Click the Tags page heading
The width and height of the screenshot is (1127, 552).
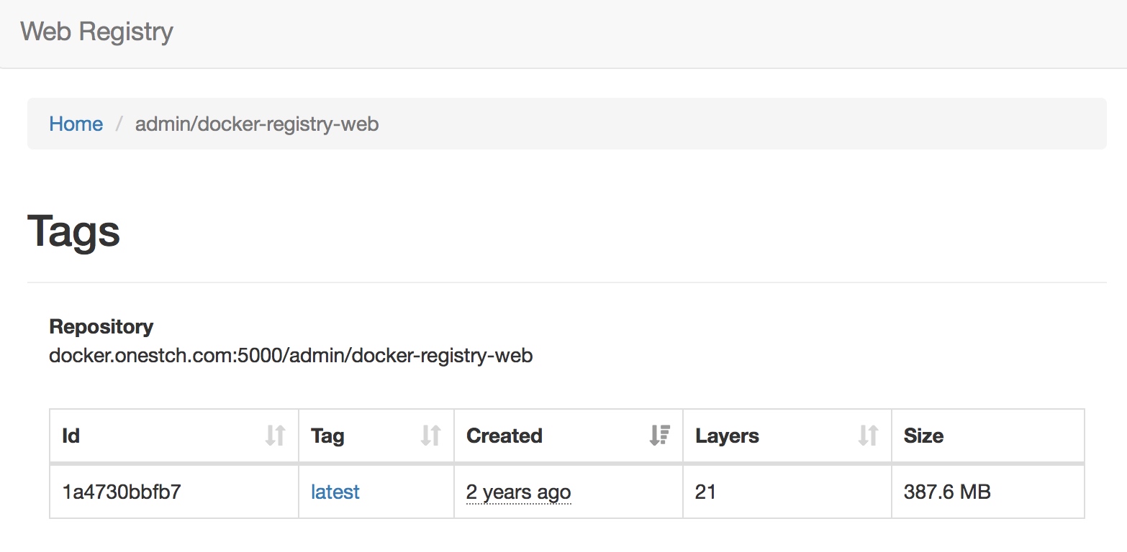tap(73, 231)
